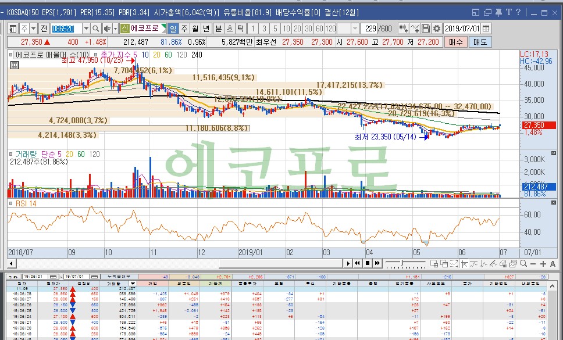Click the T font icon in title bar
563x340 pixels.
508,12
